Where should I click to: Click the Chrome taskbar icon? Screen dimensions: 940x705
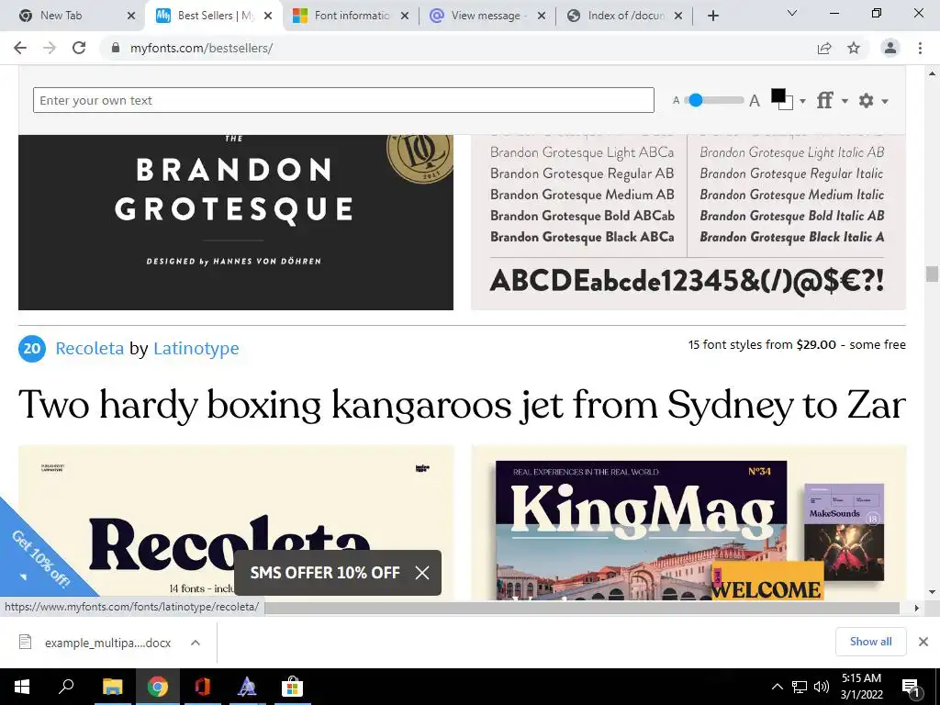click(158, 687)
